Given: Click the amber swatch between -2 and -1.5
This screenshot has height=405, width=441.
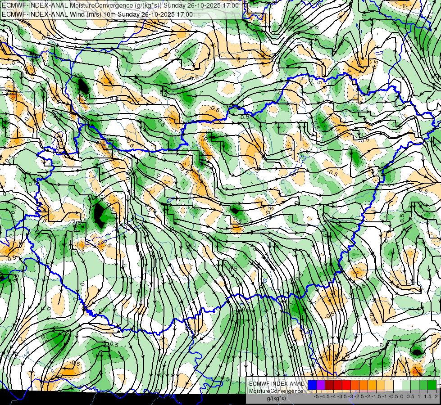Looking at the screenshot, I should tap(372, 385).
